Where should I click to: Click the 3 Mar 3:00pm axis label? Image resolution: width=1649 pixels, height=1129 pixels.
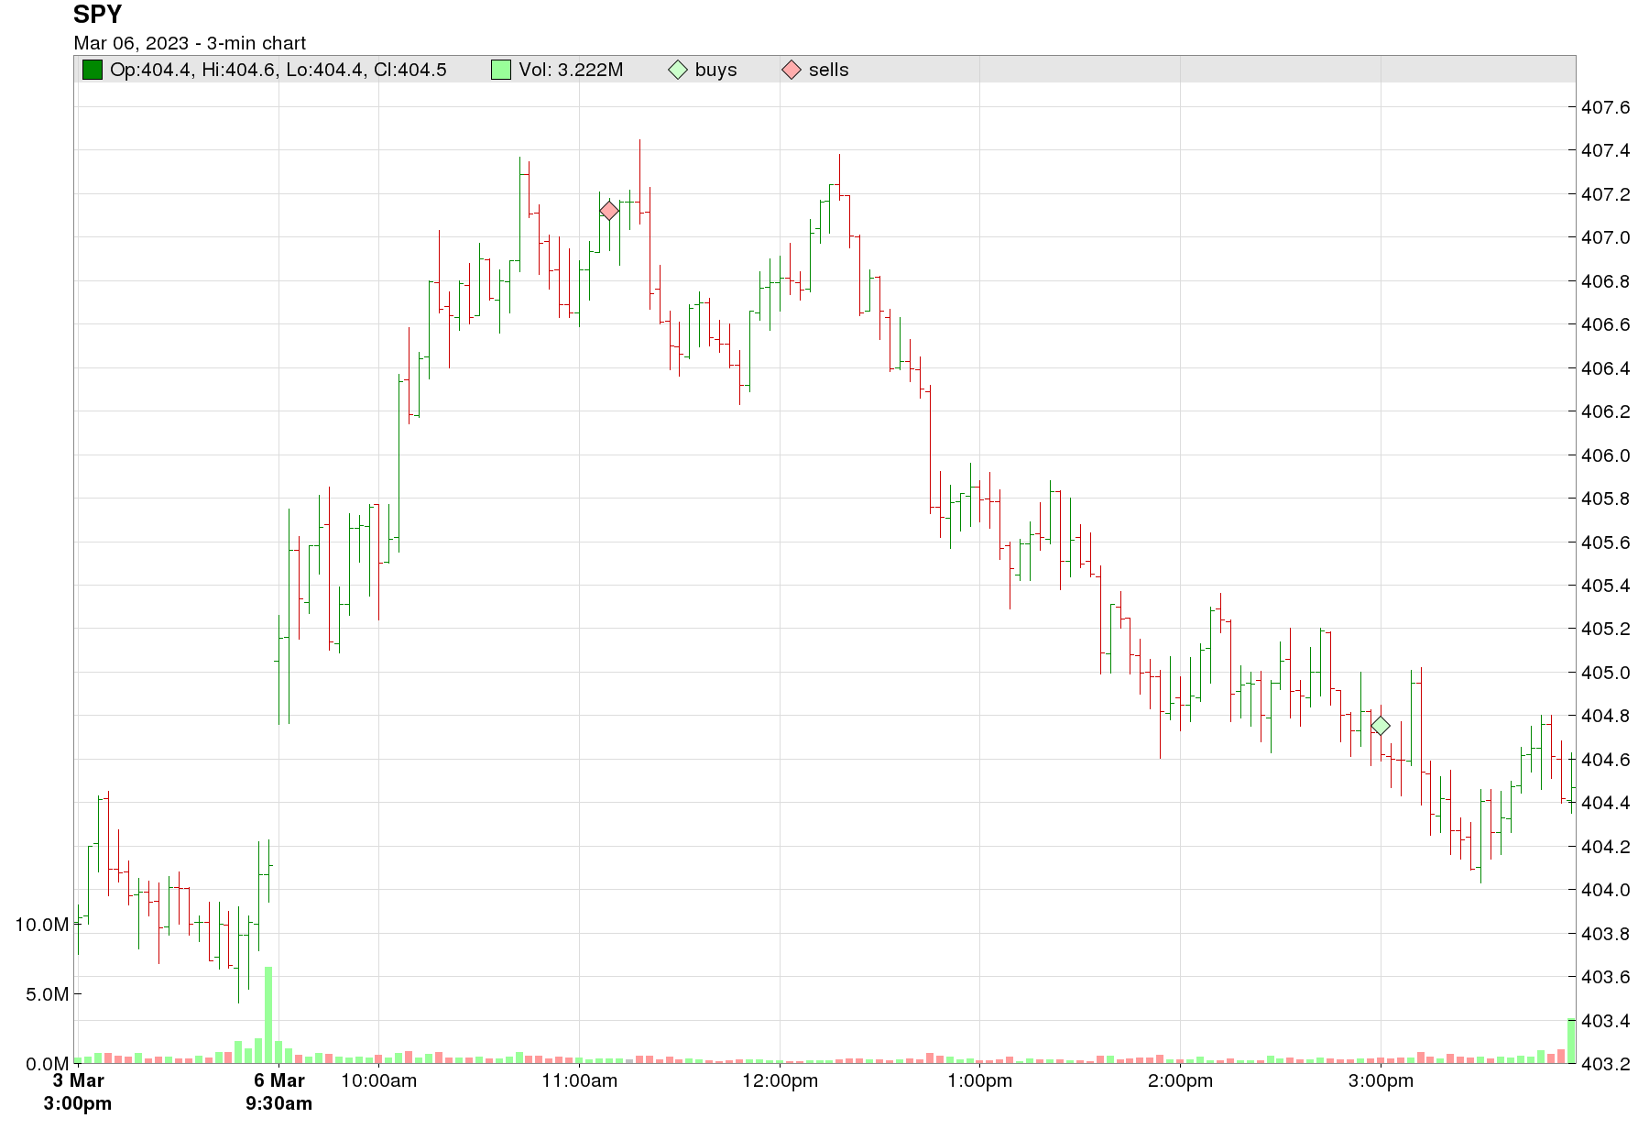coord(78,1091)
